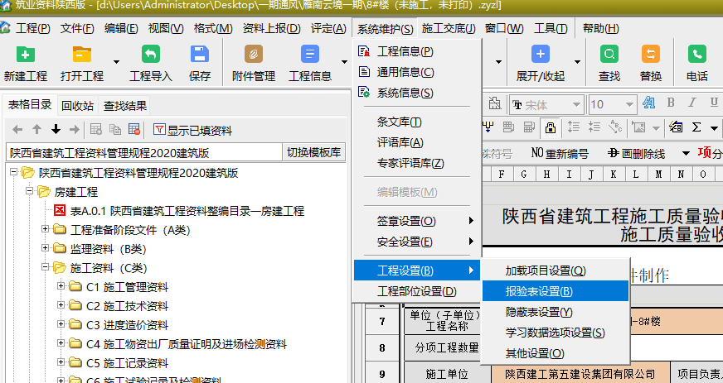
Task: Click the 新建工程 toolbar icon
Action: point(26,55)
